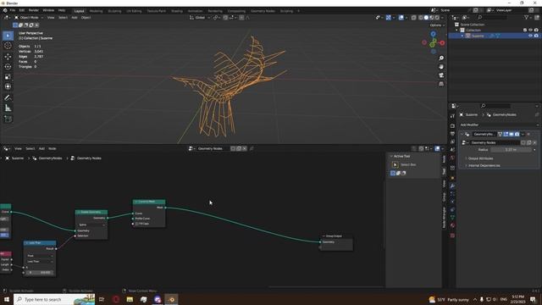Open the Add Modifier dropdown

(498, 125)
